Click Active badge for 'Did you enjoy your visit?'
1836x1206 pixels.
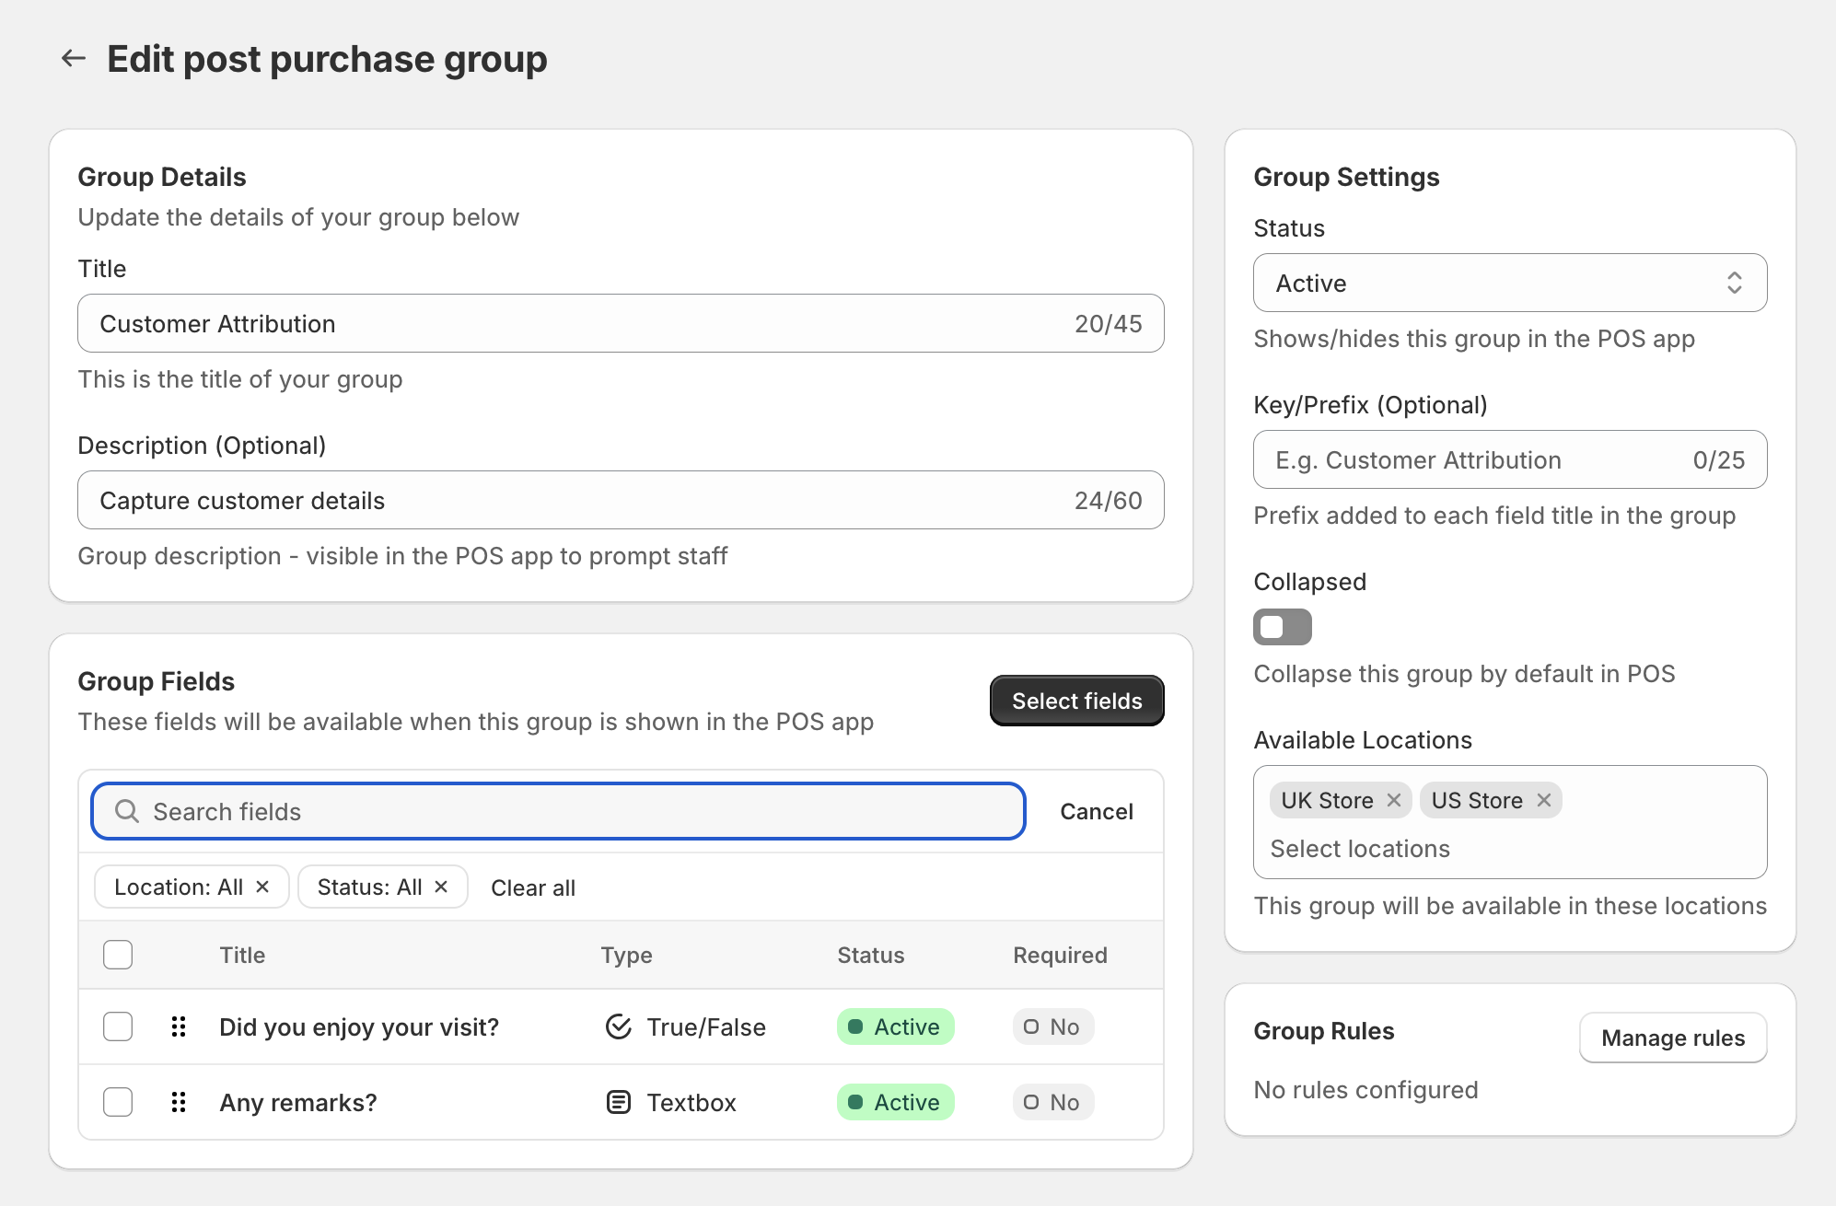895,1026
